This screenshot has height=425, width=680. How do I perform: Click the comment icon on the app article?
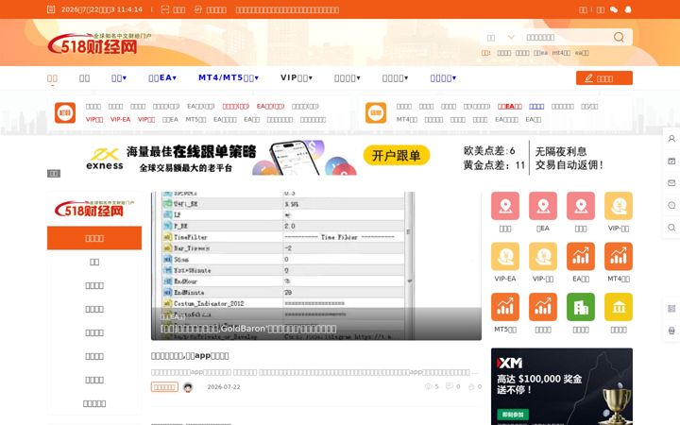450,386
